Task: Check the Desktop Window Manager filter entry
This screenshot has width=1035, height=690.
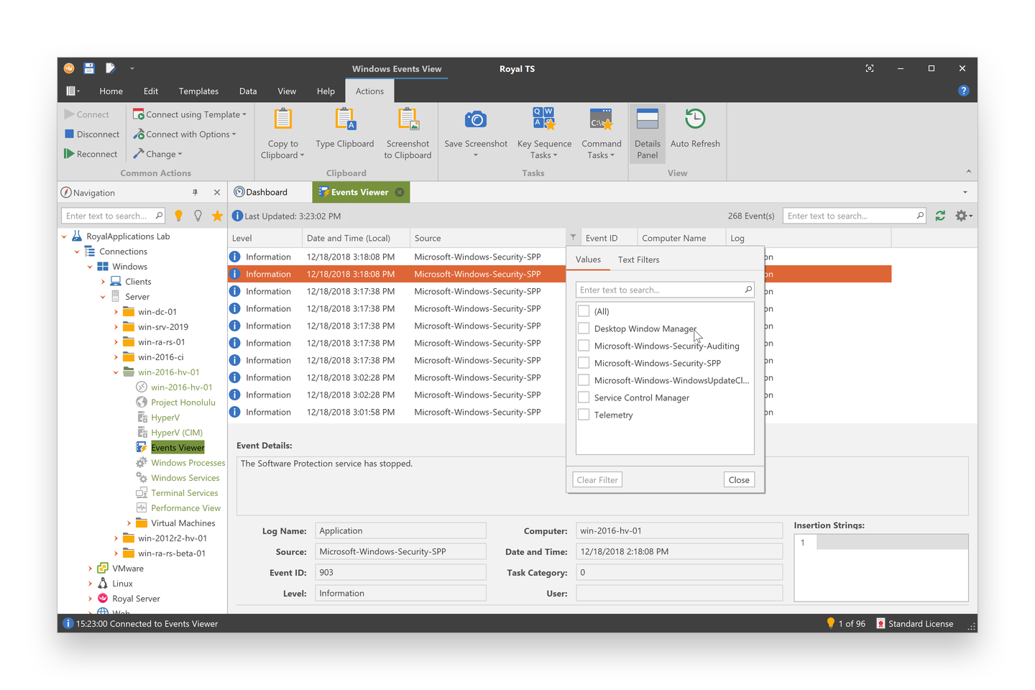Action: click(x=584, y=328)
